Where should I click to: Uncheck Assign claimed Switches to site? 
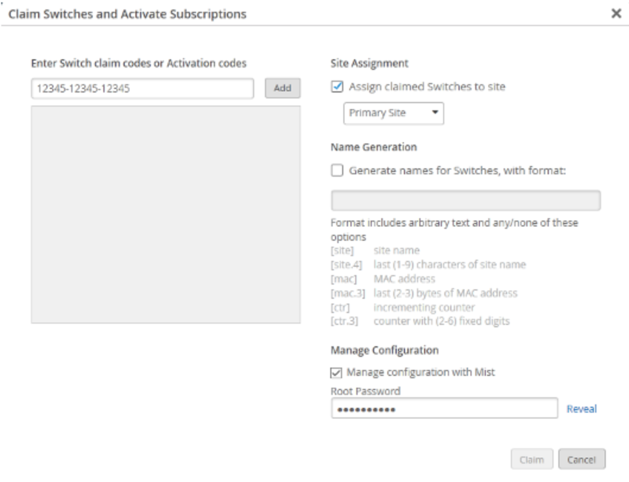(x=337, y=87)
